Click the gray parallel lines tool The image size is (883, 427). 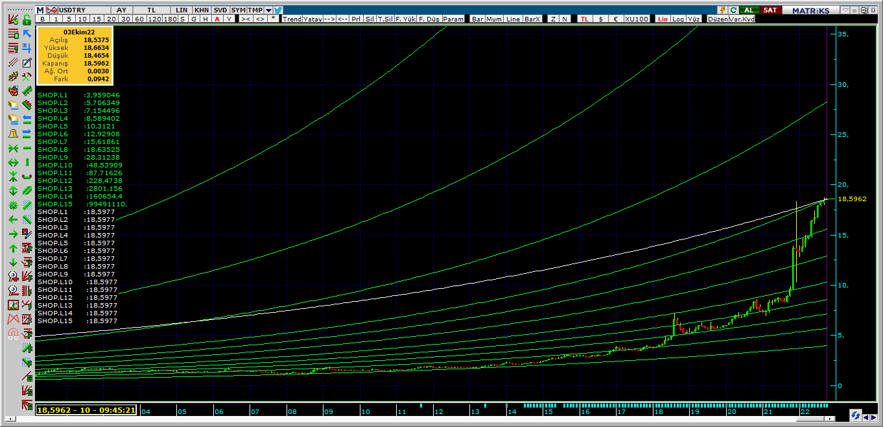tap(13, 62)
